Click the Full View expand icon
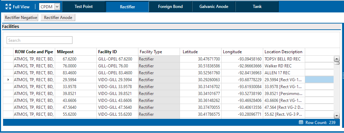 (8, 7)
